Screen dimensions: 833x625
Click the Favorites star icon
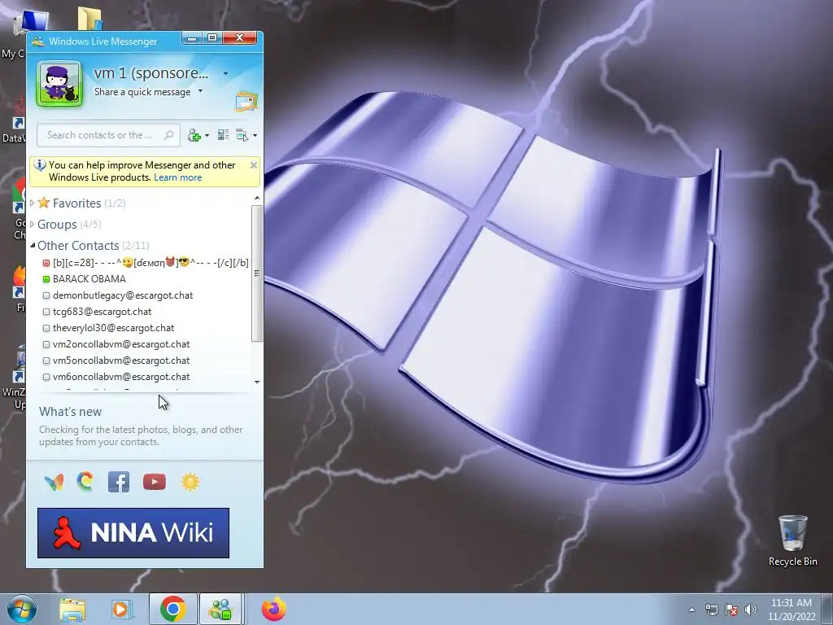[44, 203]
